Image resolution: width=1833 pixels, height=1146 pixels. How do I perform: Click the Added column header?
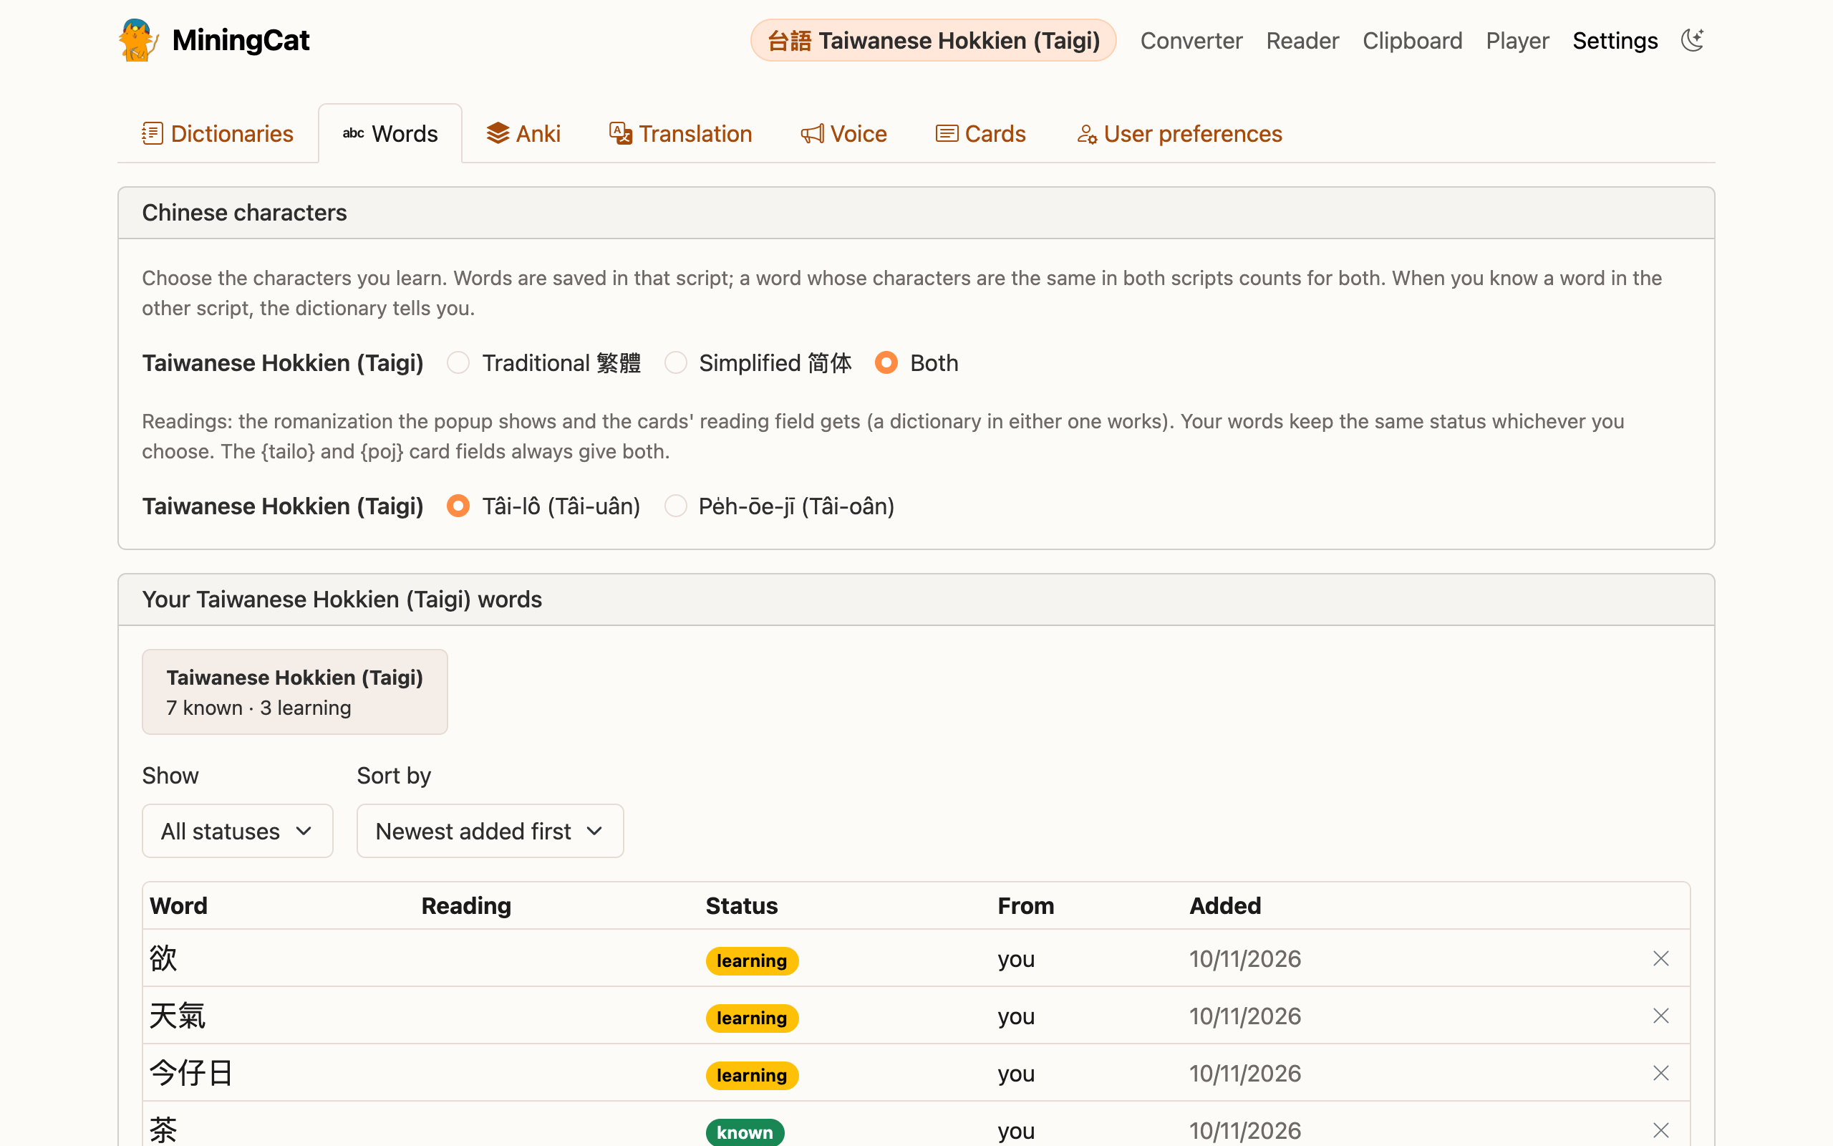[1225, 906]
